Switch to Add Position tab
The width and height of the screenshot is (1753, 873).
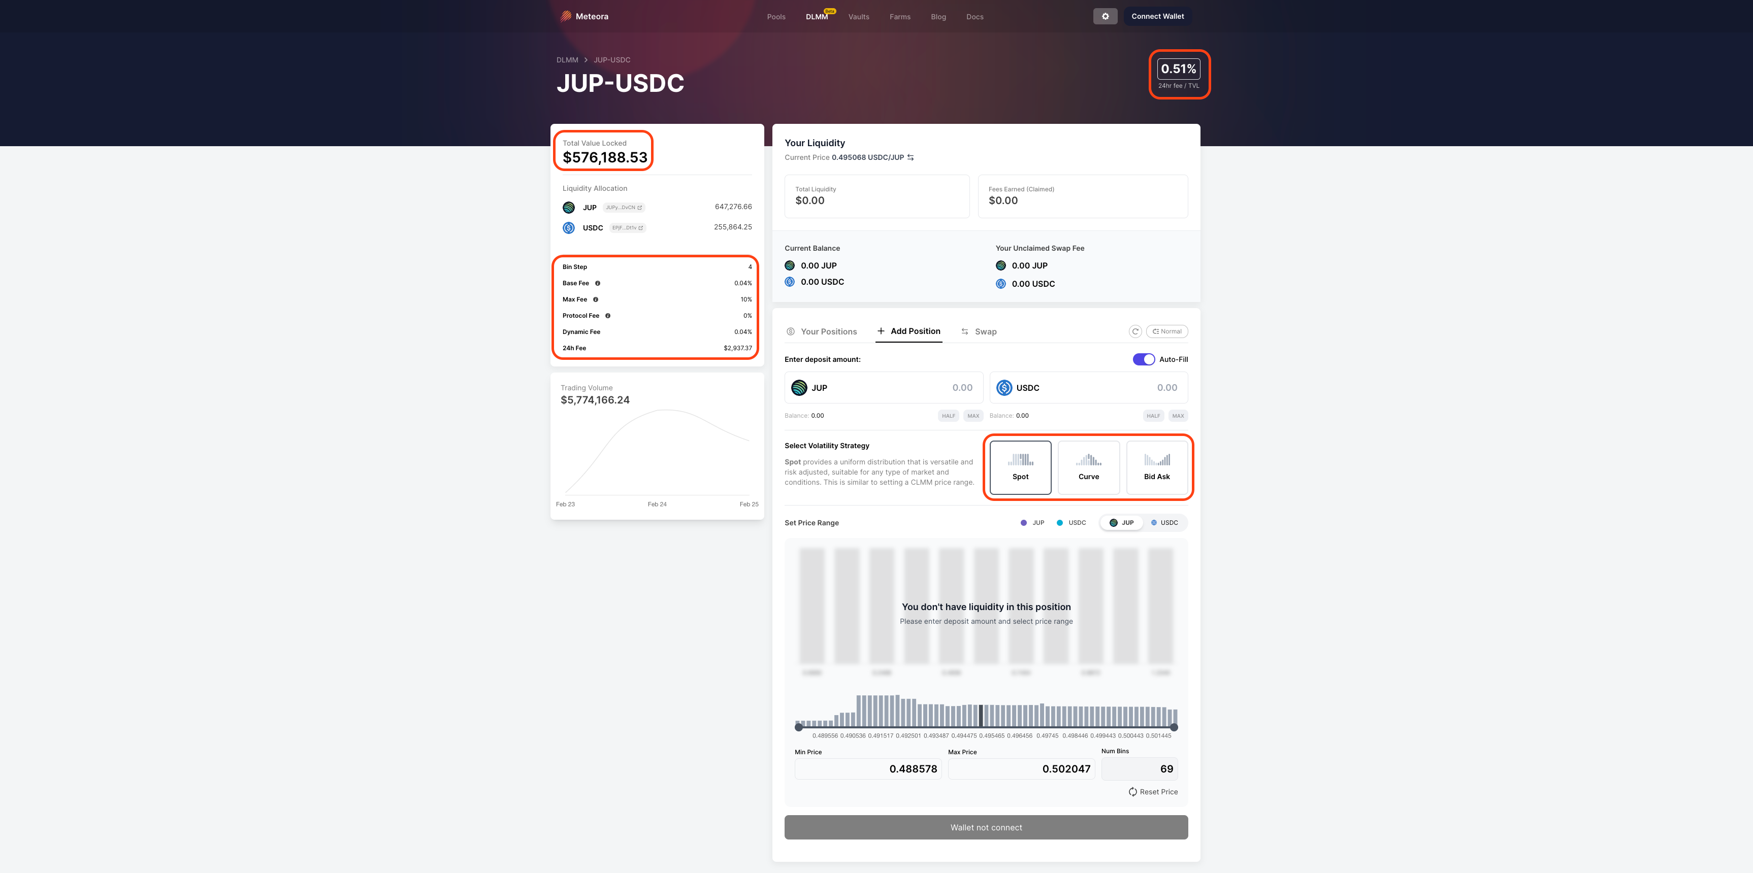point(908,331)
